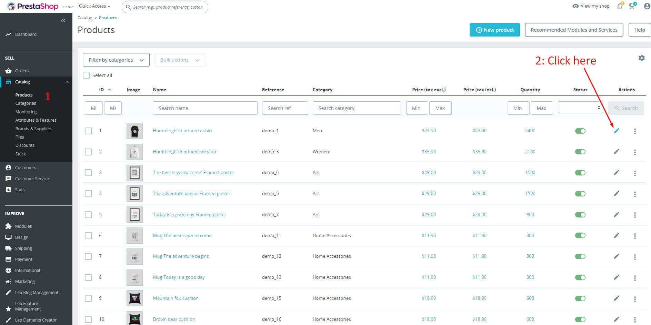
Task: Toggle status switch for Mug The best is yet to come
Action: tap(580, 235)
